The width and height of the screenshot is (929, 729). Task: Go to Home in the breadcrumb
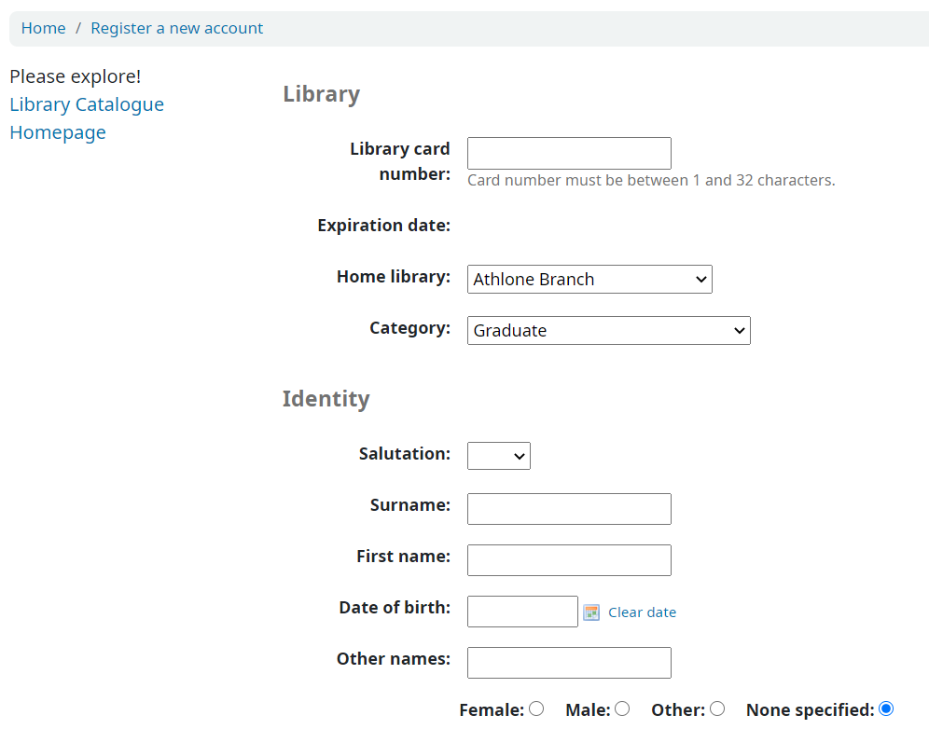43,28
